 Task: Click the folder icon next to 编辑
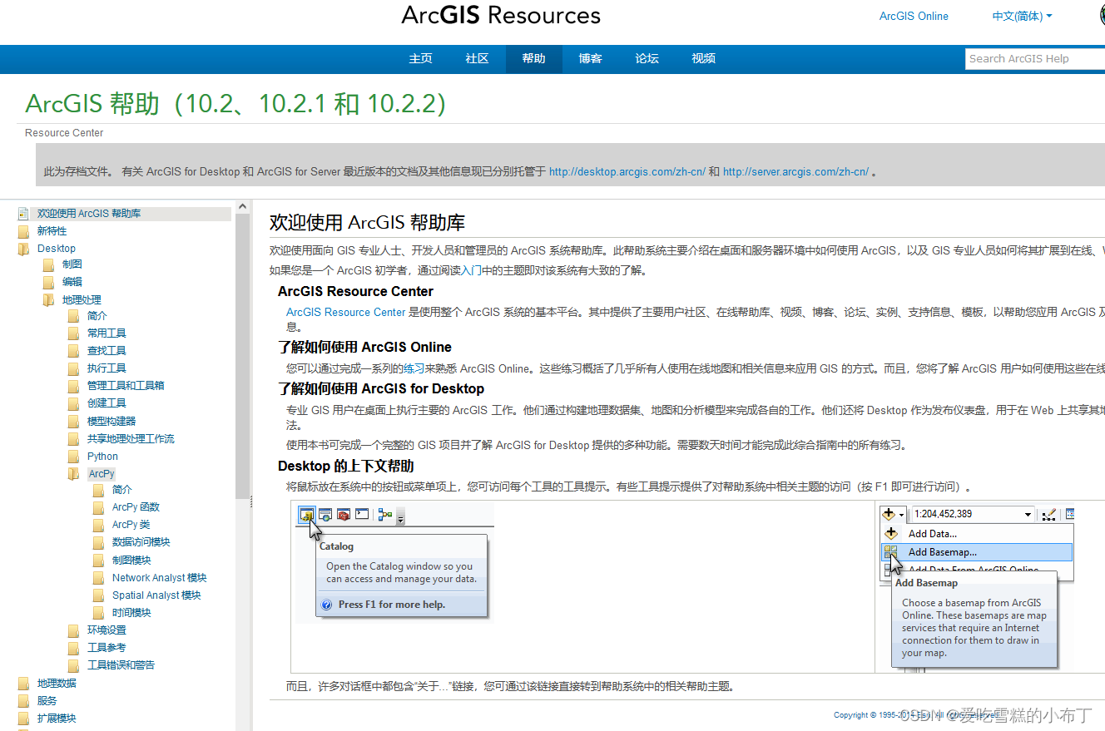(x=48, y=283)
